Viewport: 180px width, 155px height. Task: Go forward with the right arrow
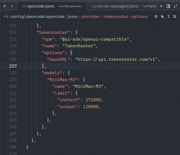tap(12, 6)
